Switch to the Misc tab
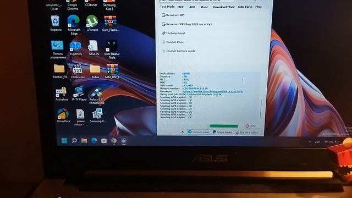This screenshot has height=198, width=352. 258,7
